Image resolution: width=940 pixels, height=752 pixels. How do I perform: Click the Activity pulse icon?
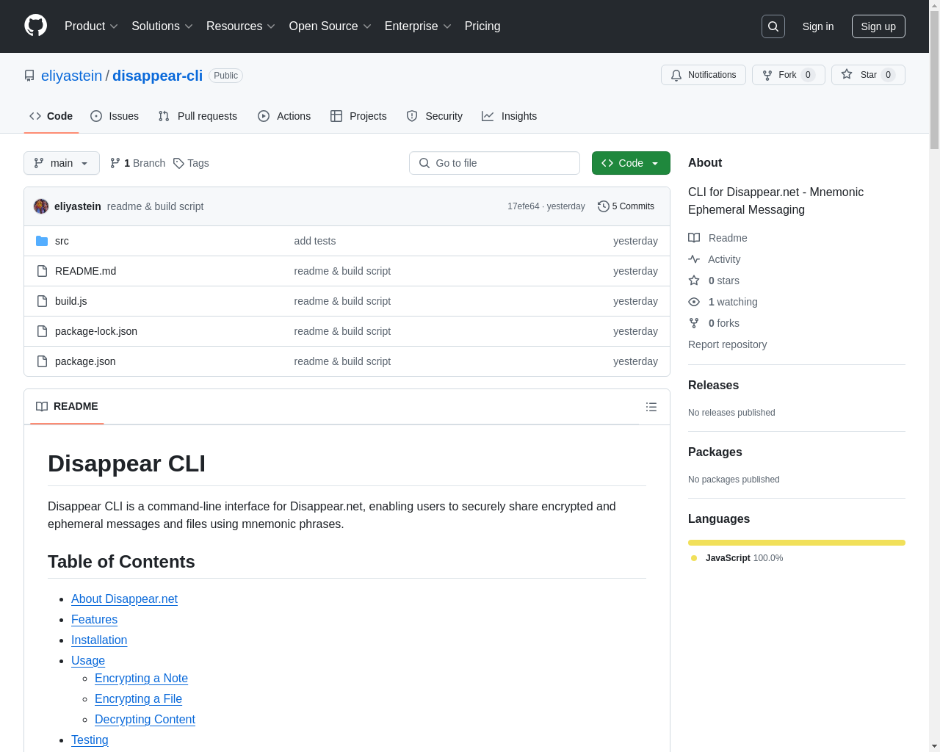694,259
